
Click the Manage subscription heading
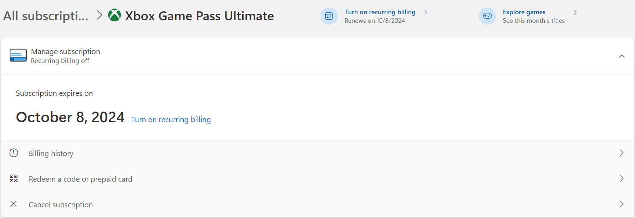66,52
